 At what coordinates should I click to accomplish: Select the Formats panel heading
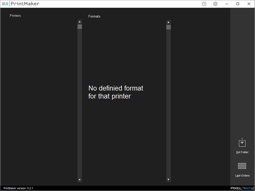[x=94, y=16]
